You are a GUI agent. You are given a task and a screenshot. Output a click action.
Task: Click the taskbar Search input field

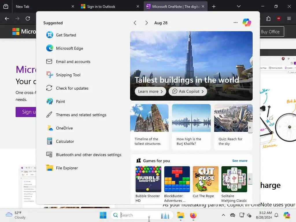tap(142, 215)
